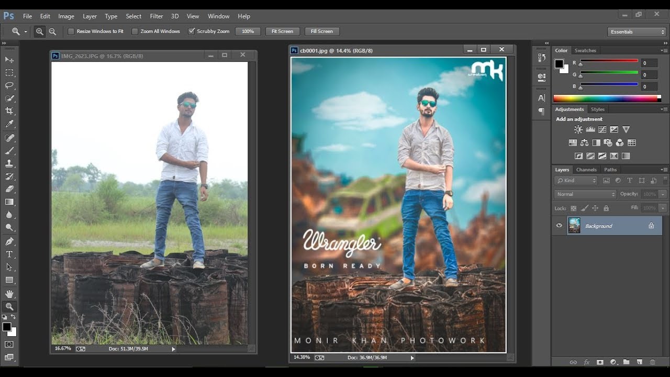The width and height of the screenshot is (670, 377).
Task: Click the create new layer icon
Action: pos(639,362)
